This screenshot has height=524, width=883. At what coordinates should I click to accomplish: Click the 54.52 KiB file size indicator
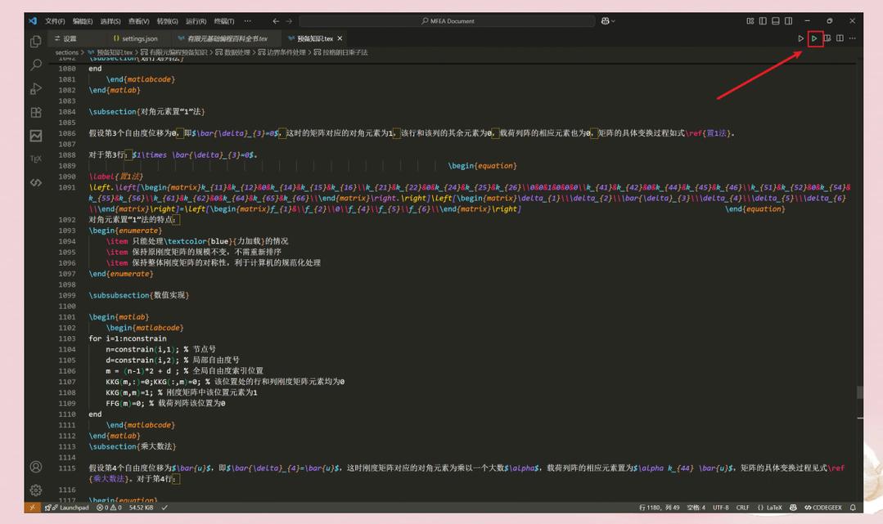141,508
